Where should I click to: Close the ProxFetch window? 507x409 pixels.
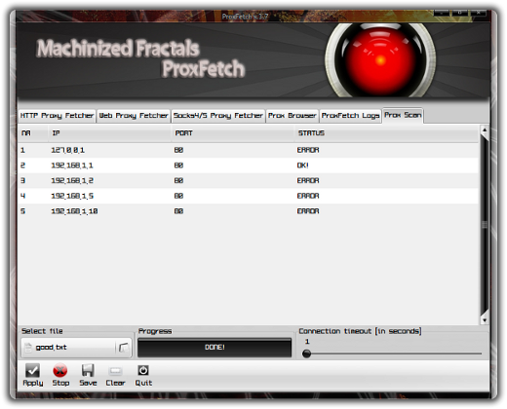[478, 13]
